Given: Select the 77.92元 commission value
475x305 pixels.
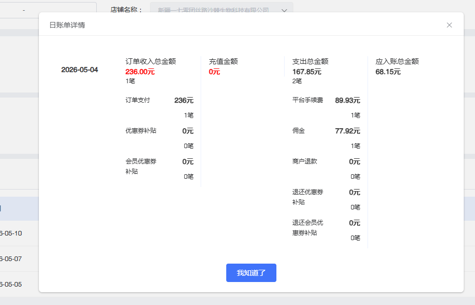Looking at the screenshot, I should (x=348, y=131).
